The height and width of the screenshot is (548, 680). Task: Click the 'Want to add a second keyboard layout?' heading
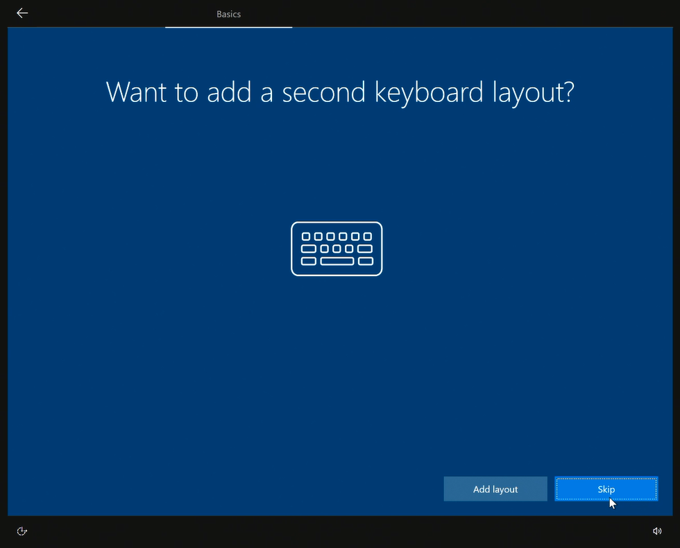tap(340, 92)
